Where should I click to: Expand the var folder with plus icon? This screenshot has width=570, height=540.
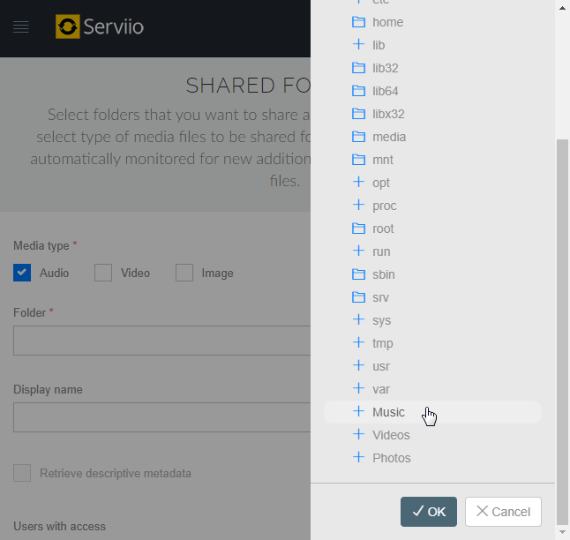pyautogui.click(x=359, y=388)
